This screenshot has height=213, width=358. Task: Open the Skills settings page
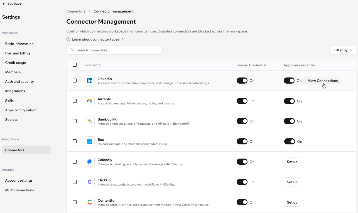(x=9, y=101)
